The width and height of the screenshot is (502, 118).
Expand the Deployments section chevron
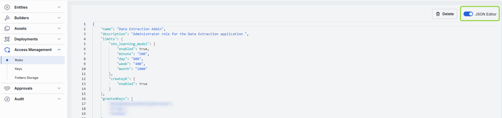click(59, 39)
